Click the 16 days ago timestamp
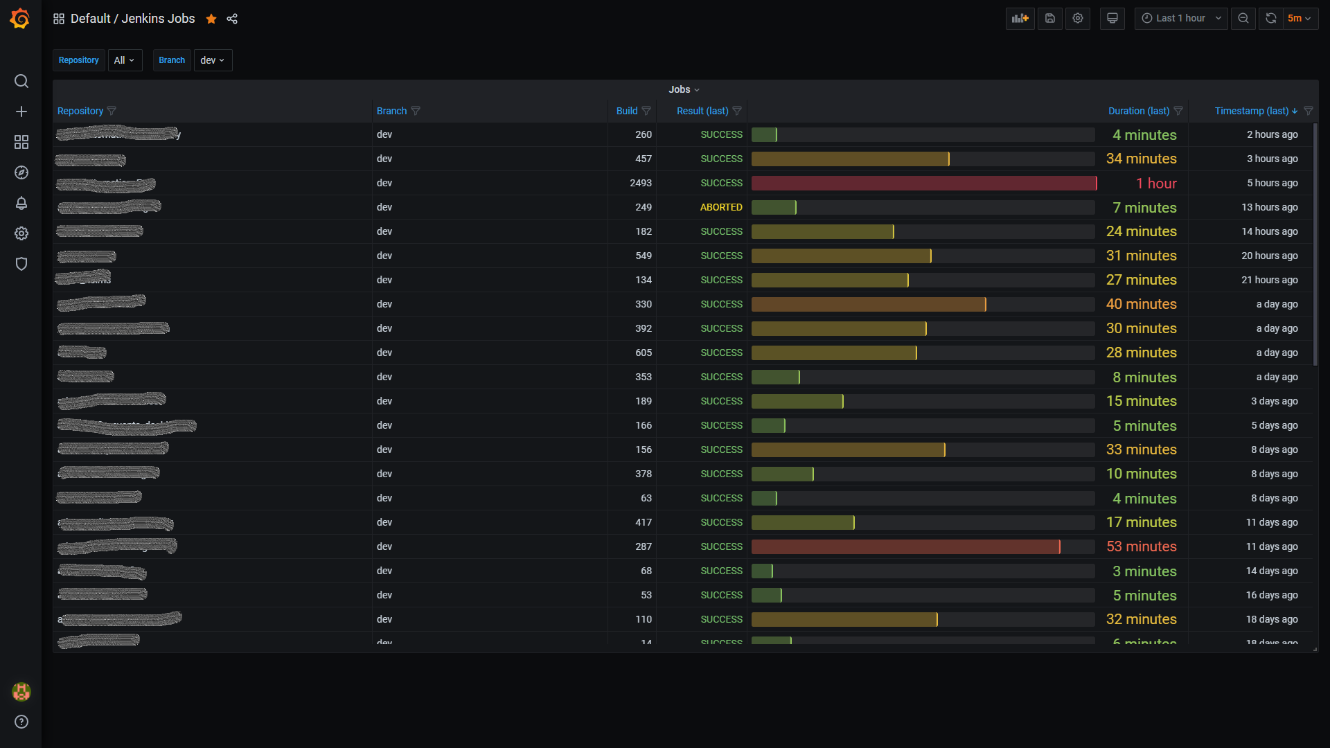The width and height of the screenshot is (1330, 748). (1272, 595)
